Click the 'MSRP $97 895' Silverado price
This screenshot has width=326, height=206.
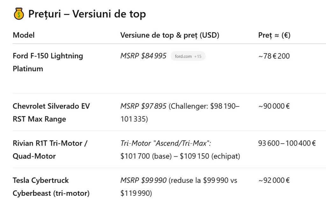[143, 106]
